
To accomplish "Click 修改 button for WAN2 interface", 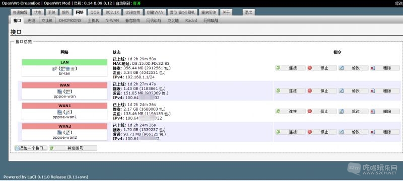I will pos(353,132).
